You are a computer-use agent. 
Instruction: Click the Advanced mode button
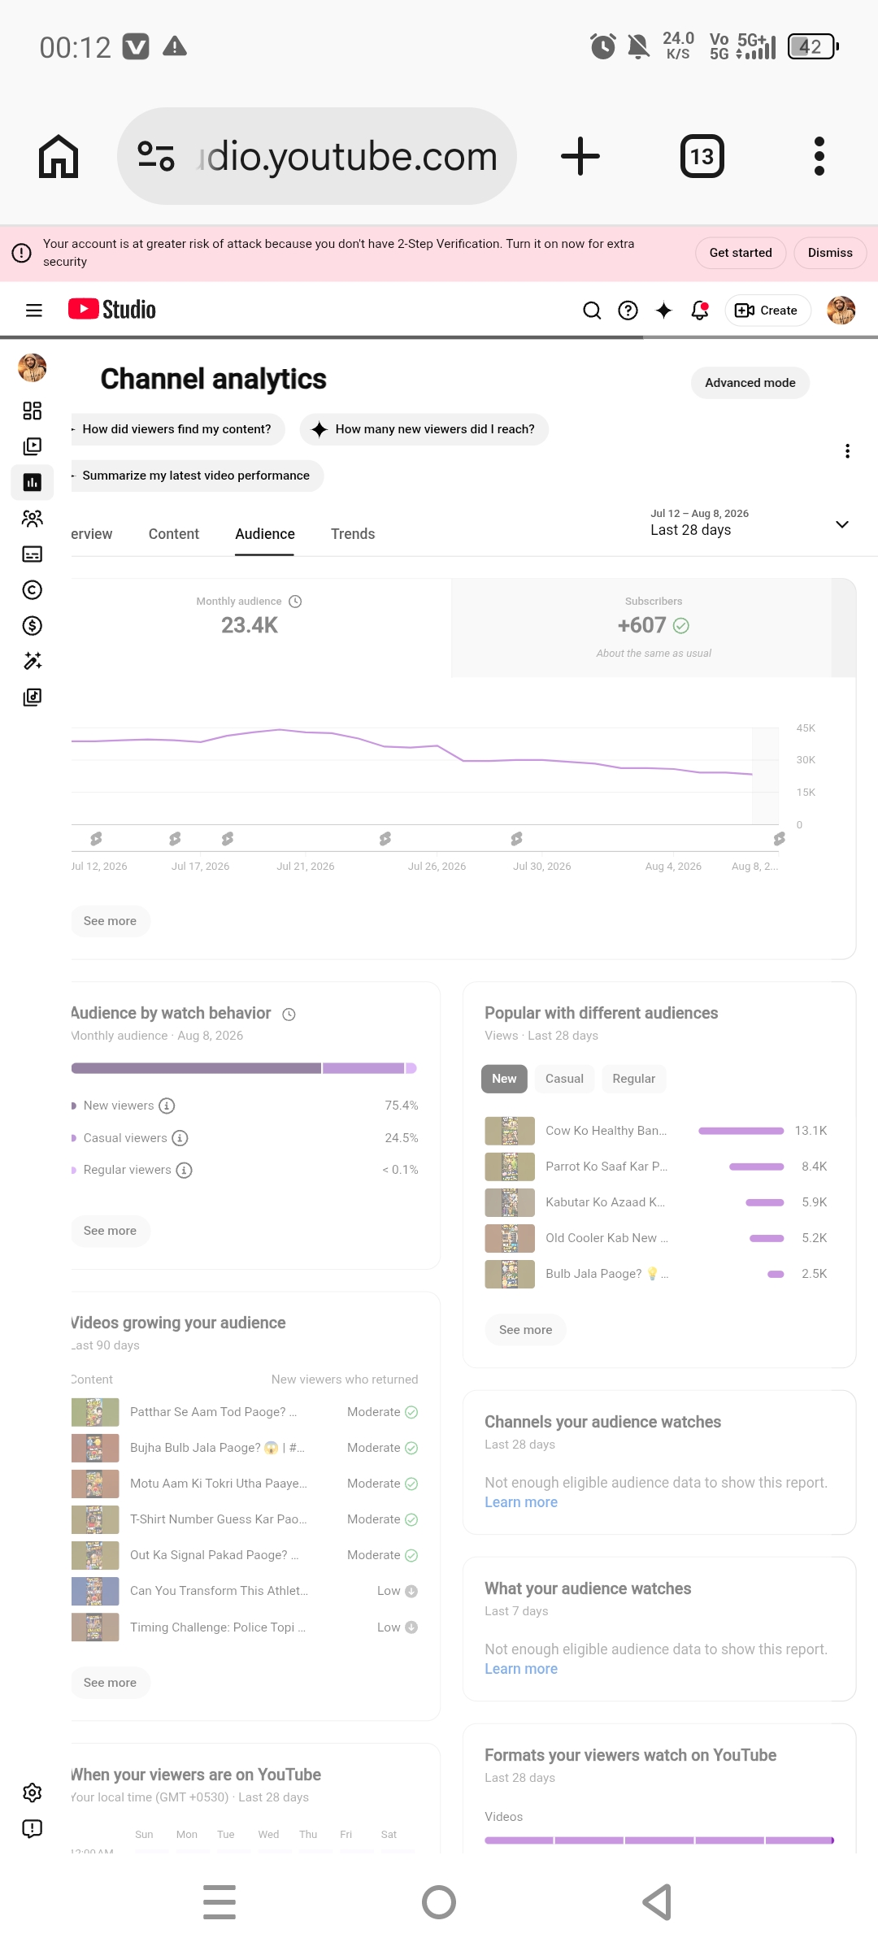(750, 383)
